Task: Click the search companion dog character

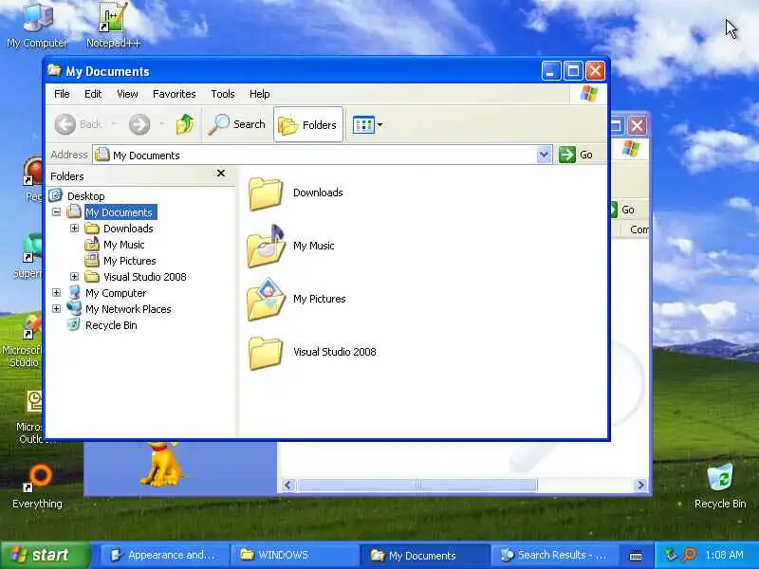Action: [x=161, y=464]
